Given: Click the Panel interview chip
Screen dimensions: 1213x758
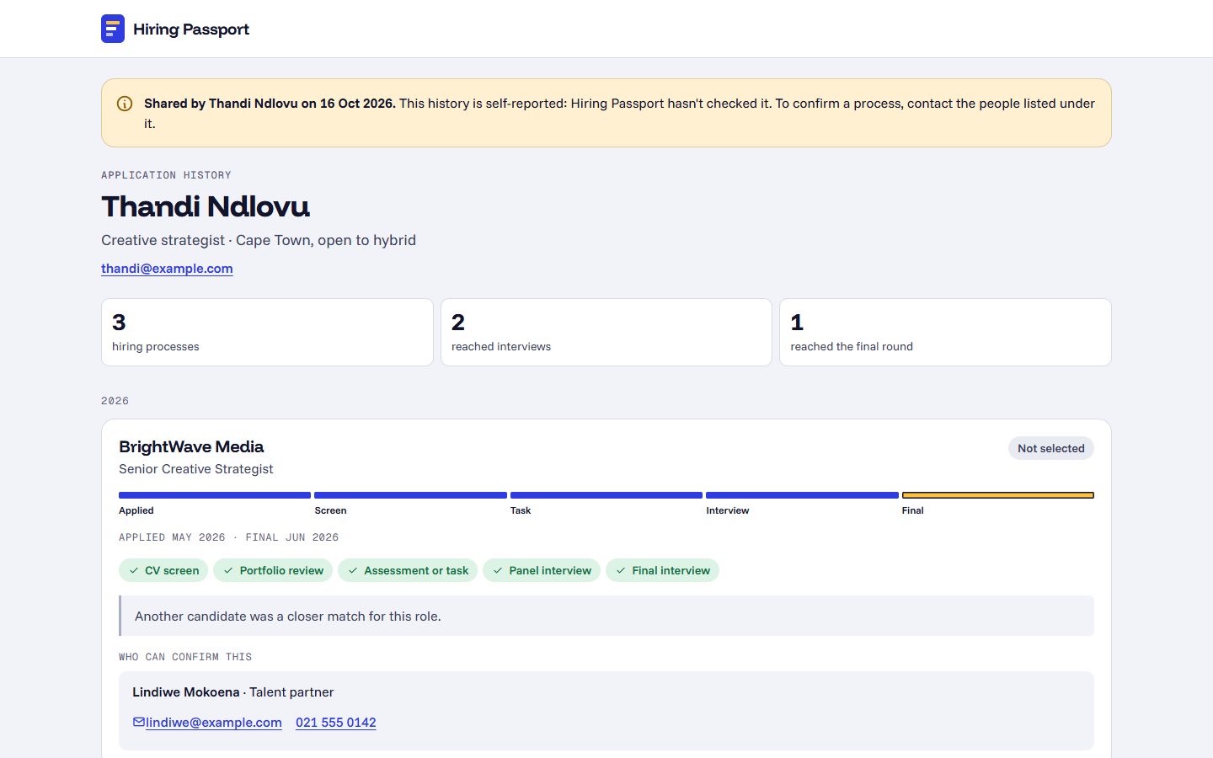Looking at the screenshot, I should pyautogui.click(x=542, y=570).
